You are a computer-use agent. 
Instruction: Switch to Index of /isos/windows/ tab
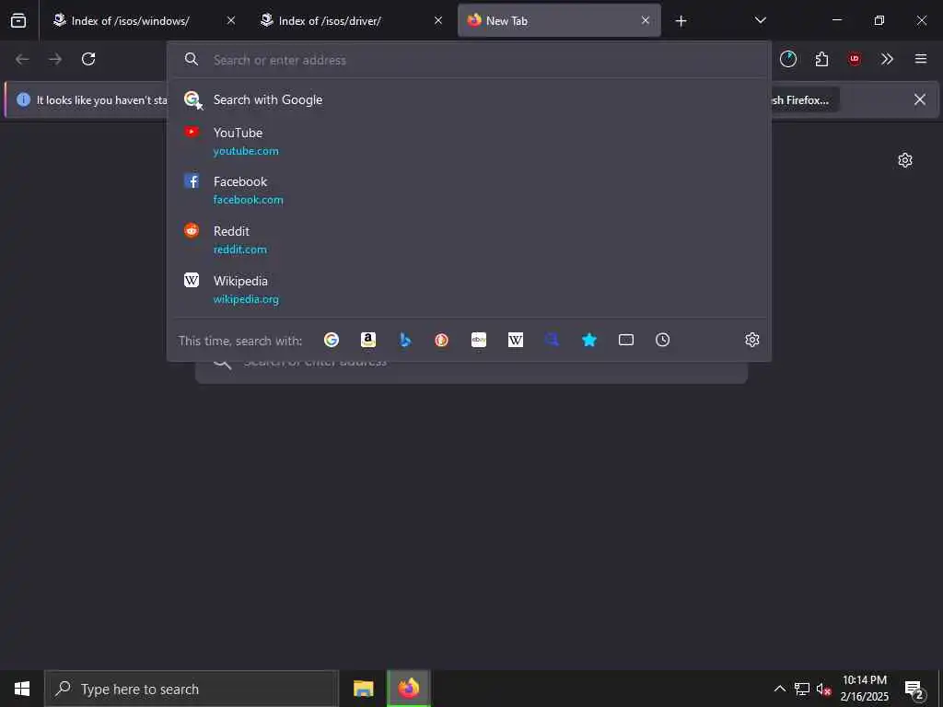145,20
